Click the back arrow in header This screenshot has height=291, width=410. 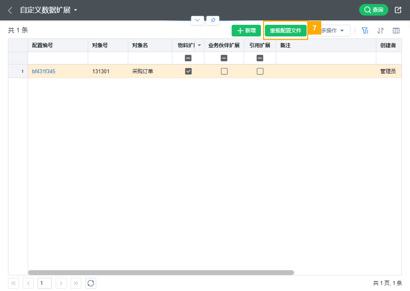(10, 10)
